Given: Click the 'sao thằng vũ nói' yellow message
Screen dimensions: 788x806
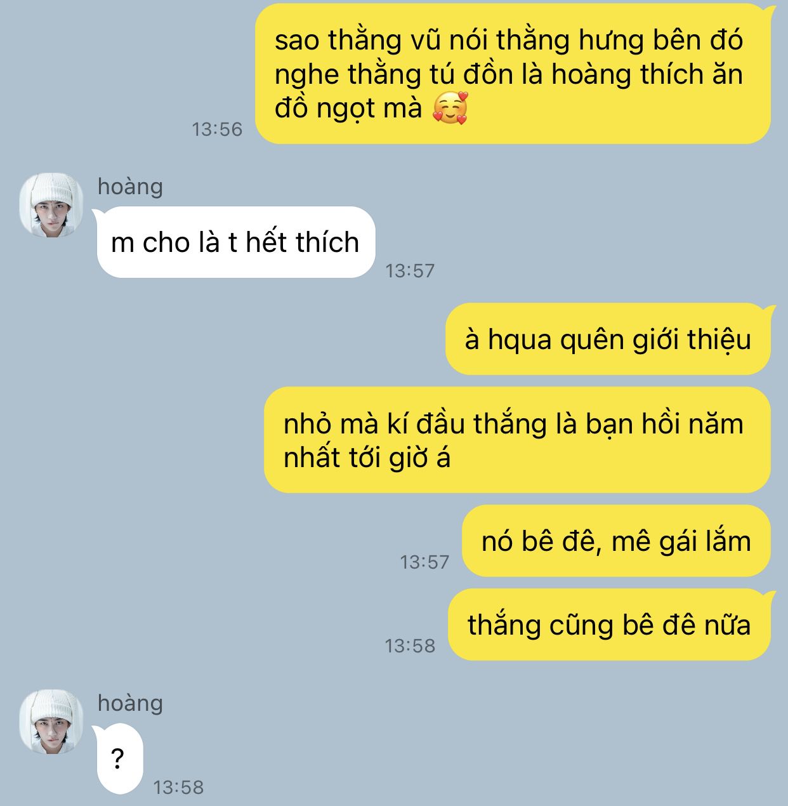Looking at the screenshot, I should (514, 74).
